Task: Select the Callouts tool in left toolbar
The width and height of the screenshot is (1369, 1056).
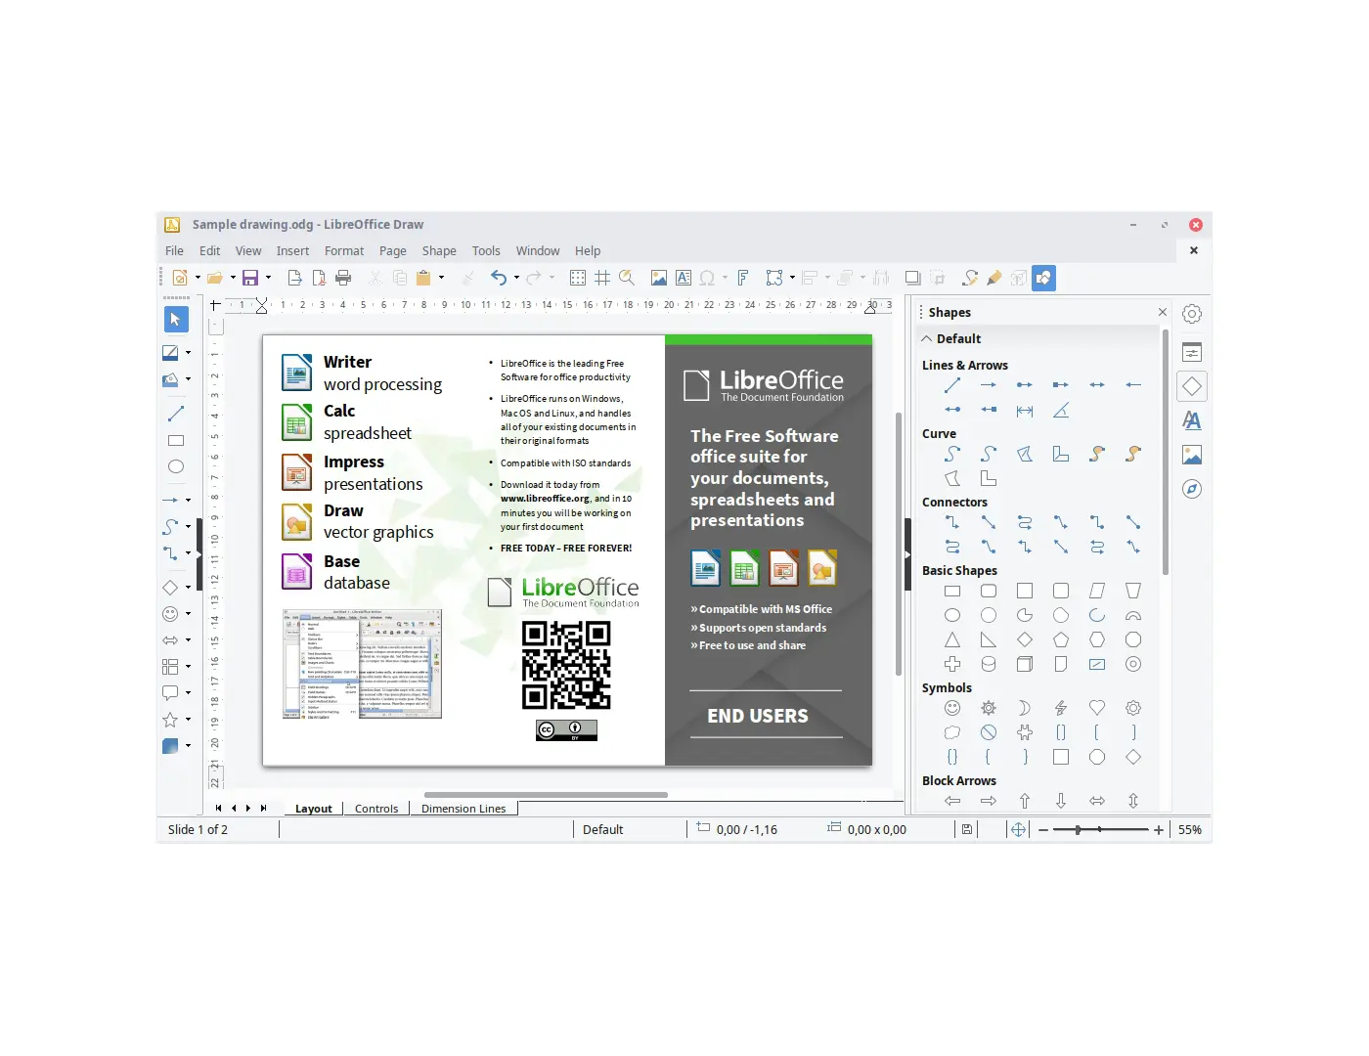Action: [170, 693]
